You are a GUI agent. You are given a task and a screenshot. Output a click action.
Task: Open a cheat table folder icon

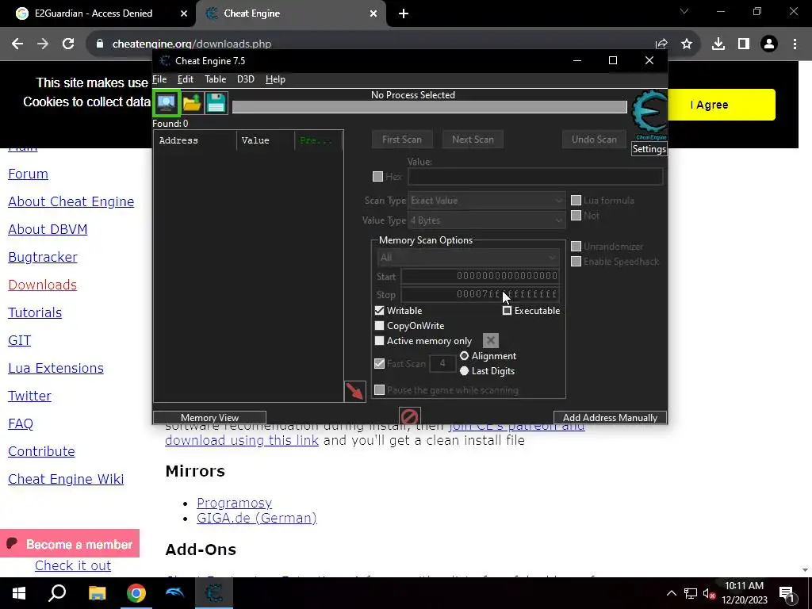(192, 102)
